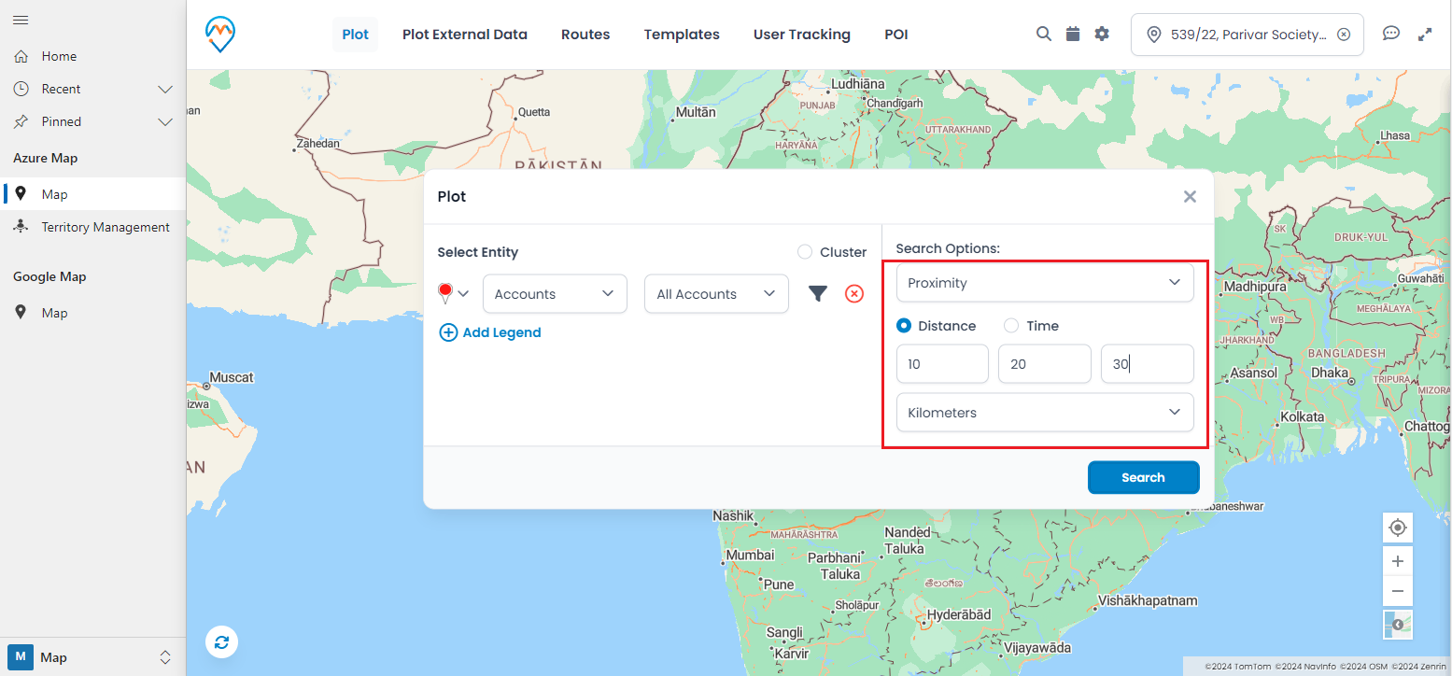Open the search magnifier icon

1044,34
